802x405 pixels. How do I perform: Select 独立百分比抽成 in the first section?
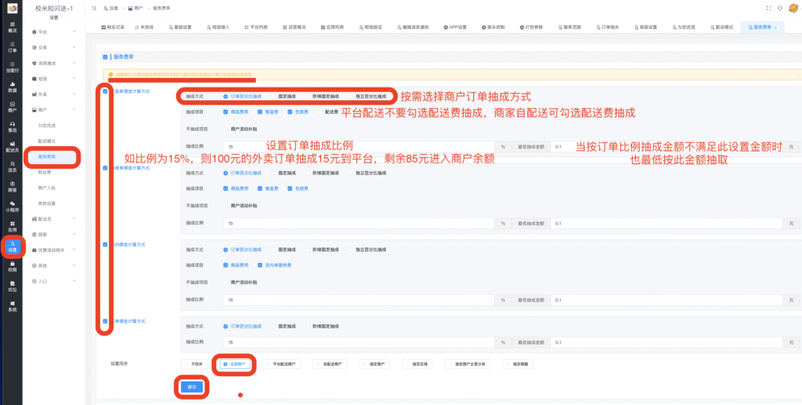(367, 96)
